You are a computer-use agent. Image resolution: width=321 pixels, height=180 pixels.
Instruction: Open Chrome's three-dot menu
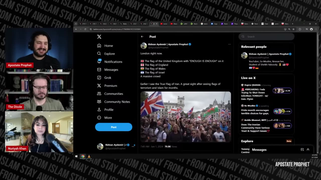point(316,29)
